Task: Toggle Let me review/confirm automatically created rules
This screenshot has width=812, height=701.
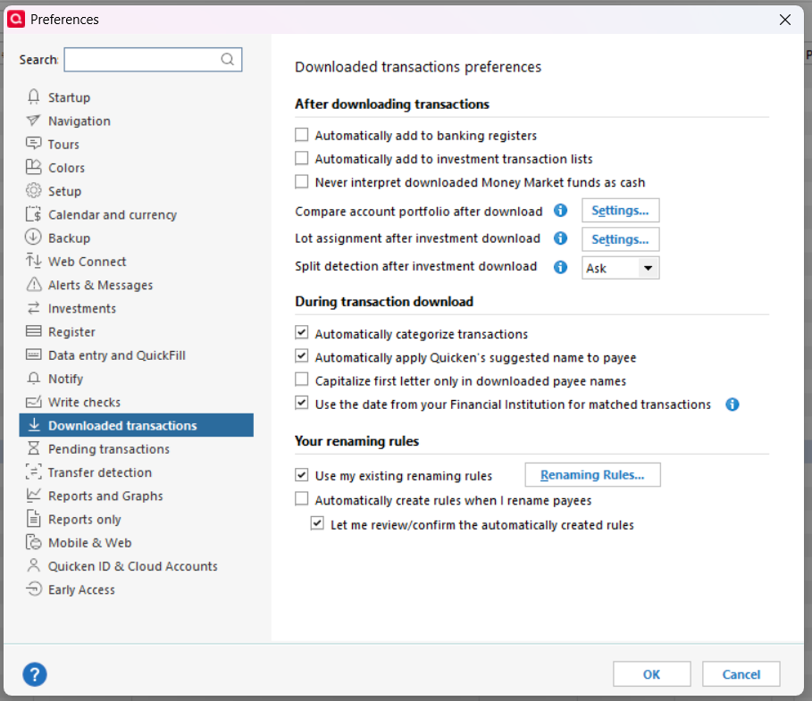Action: pos(317,523)
